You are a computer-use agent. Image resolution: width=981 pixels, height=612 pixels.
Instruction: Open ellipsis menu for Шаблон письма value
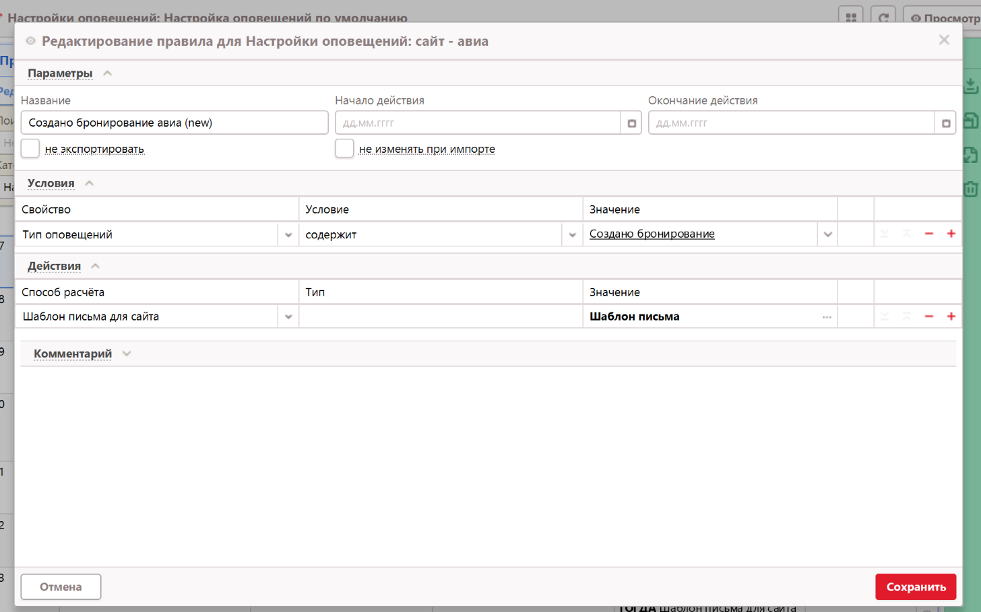tap(827, 317)
